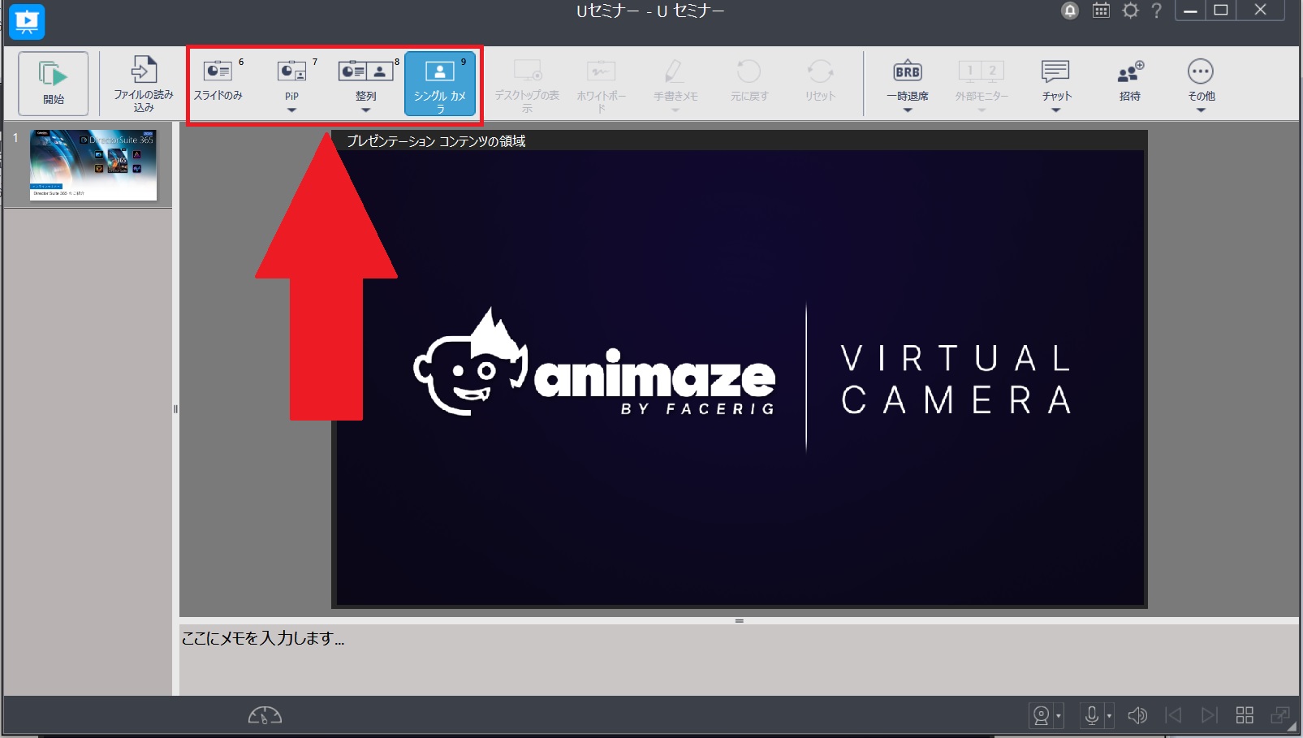Click the Animaze virtual camera preview
Image resolution: width=1303 pixels, height=738 pixels.
(740, 378)
